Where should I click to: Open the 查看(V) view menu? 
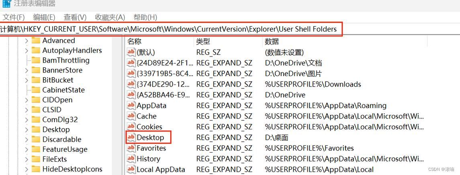[75, 17]
